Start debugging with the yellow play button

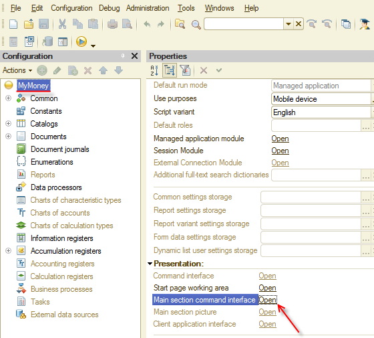[x=81, y=41]
